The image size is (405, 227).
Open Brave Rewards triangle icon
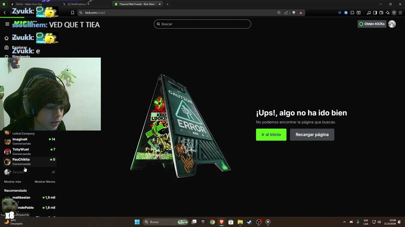pyautogui.click(x=301, y=13)
